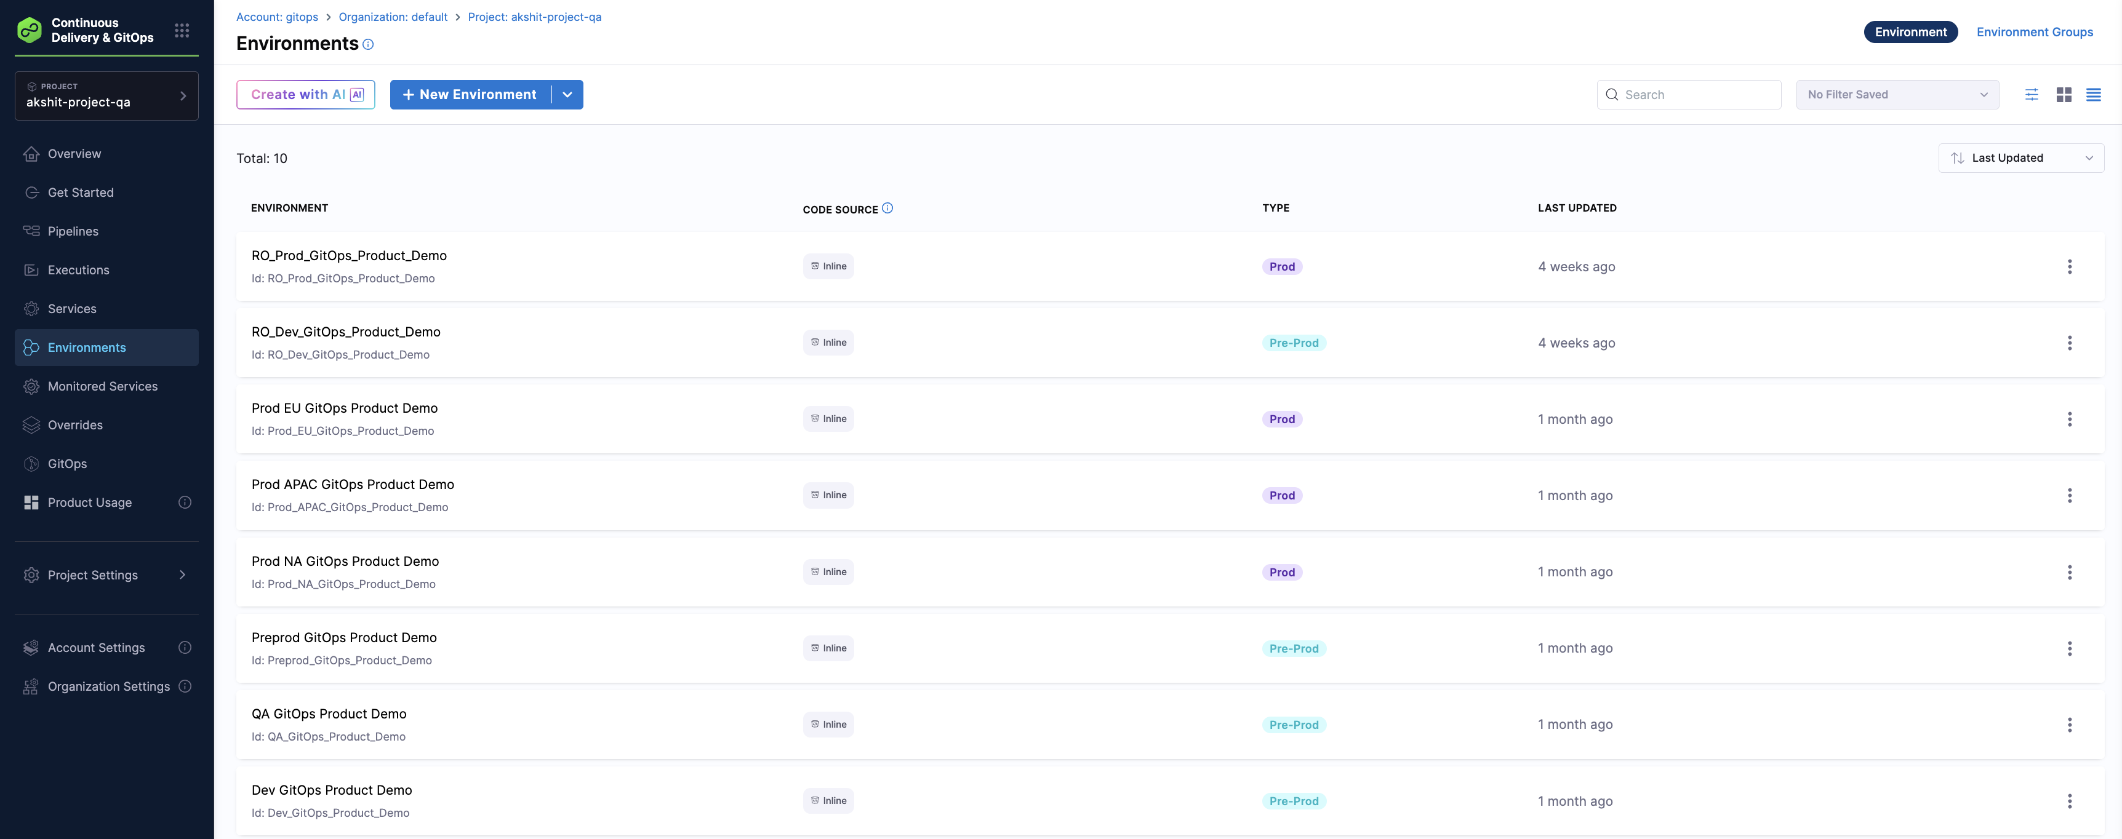Open Last Updated sort dropdown
Viewport: 2122px width, 839px height.
click(2020, 158)
